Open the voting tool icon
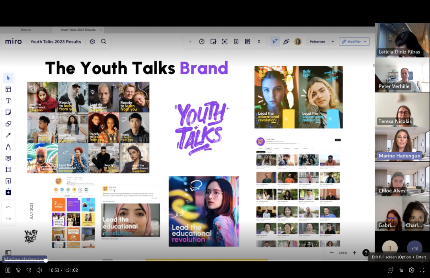This screenshot has height=278, width=430. pos(213,41)
